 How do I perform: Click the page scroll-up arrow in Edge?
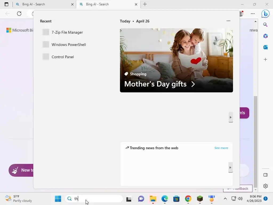255,21
